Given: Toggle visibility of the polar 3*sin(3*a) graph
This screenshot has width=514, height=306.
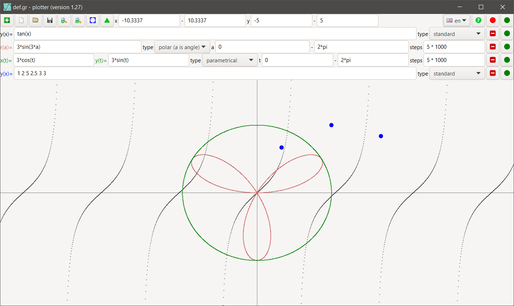Looking at the screenshot, I should 507,47.
